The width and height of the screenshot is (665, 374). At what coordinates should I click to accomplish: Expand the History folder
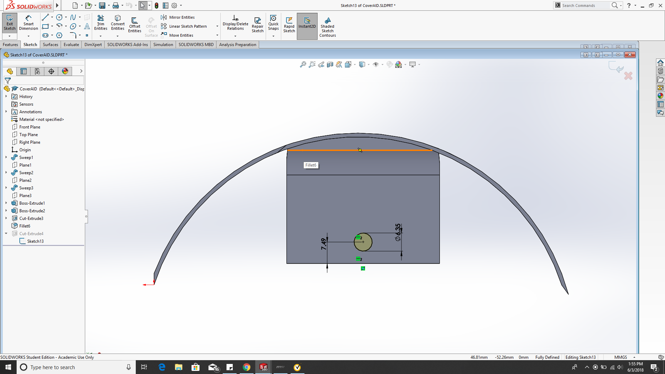point(6,97)
